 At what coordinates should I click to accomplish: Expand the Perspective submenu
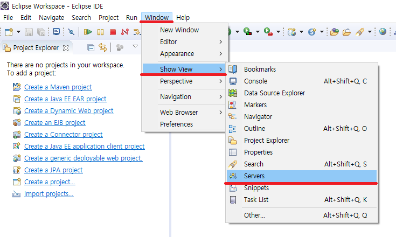tap(184, 81)
